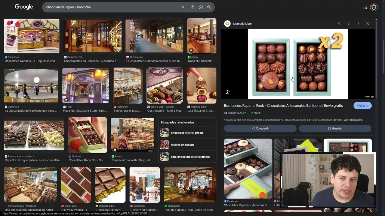Click Facebook source label under 2x1 image
385x216 pixels.
[13, 57]
